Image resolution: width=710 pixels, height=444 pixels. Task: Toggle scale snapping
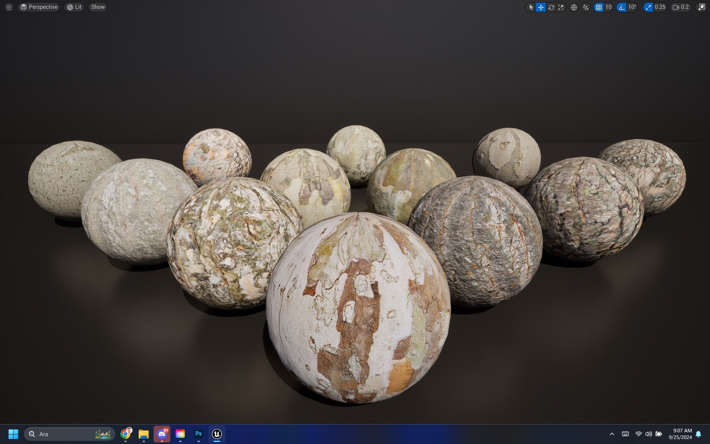click(648, 7)
